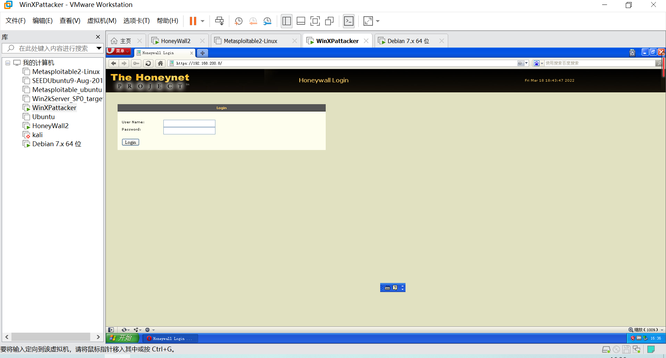Click the User Name input field
Viewport: 666px width, 358px height.
point(189,123)
